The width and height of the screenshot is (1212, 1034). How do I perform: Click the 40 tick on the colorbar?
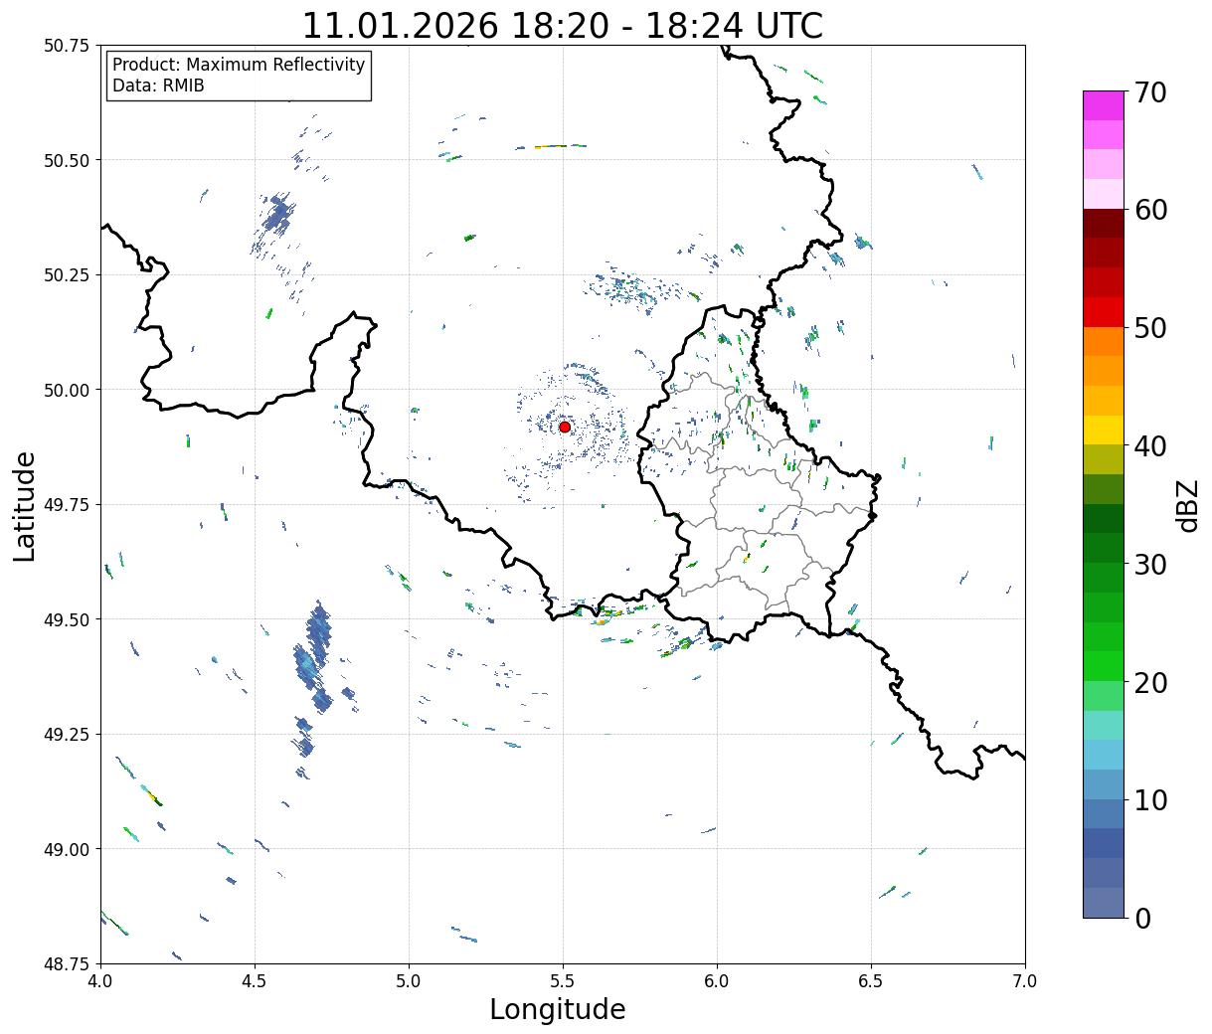1150,445
